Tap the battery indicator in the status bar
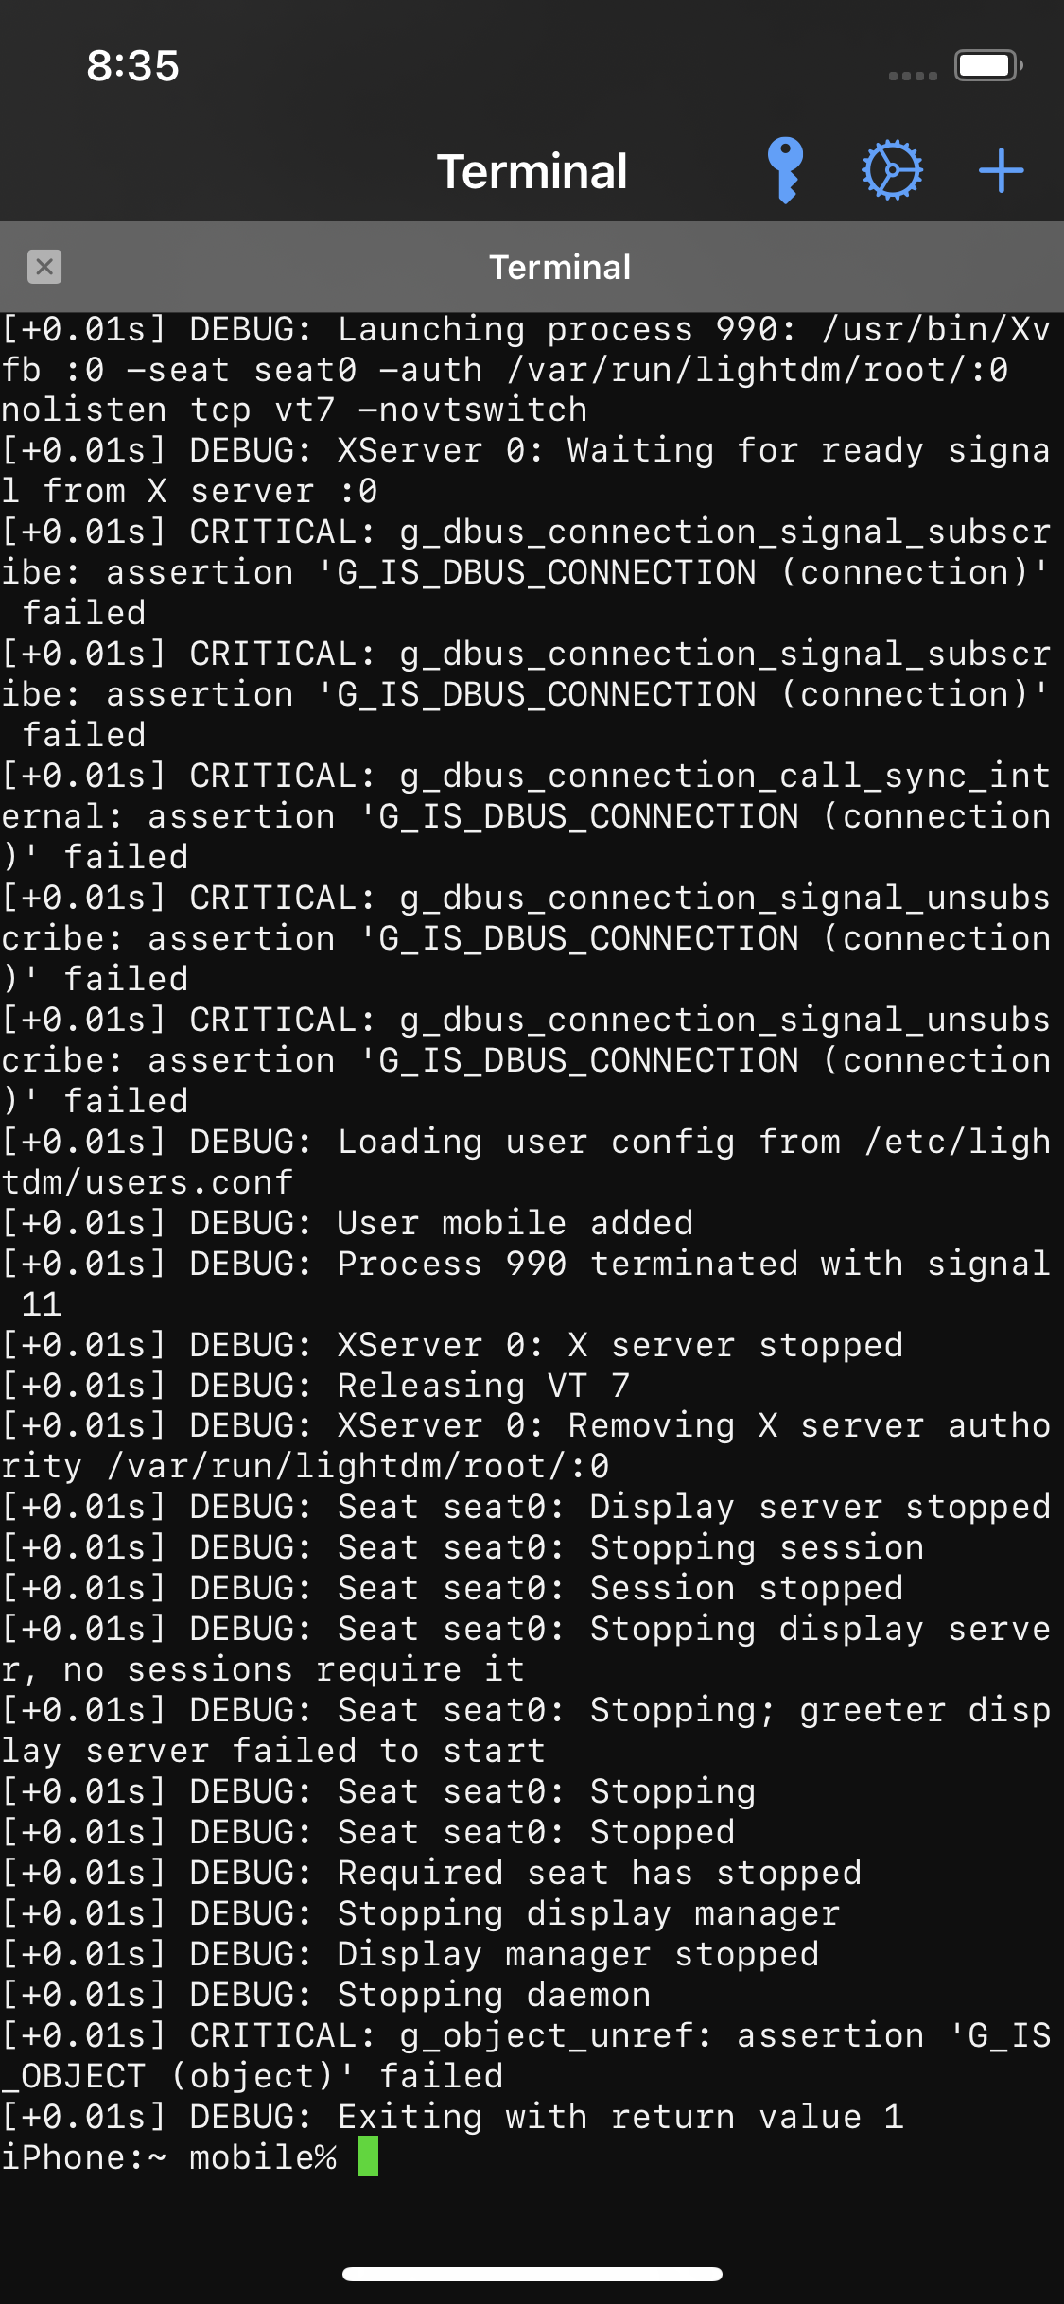Viewport: 1064px width, 2304px height. pos(985,65)
